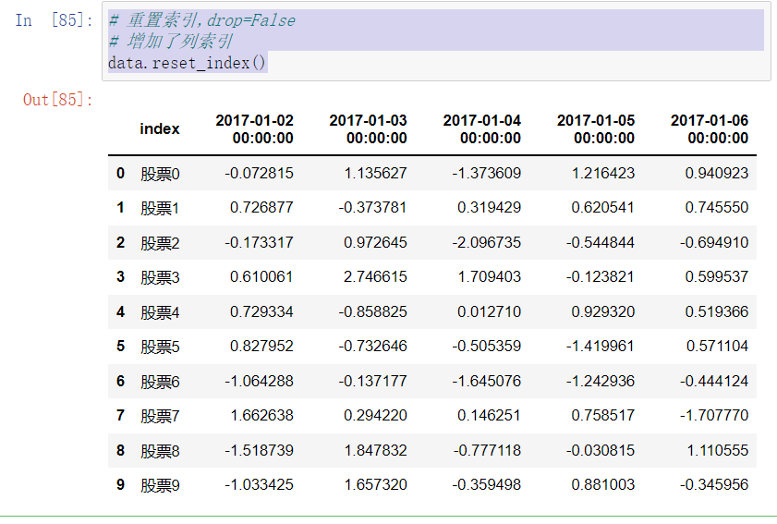Screen dimensions: 777x524
Task: Click the '2017-01-02 00:00:00' column header
Action: pos(254,128)
